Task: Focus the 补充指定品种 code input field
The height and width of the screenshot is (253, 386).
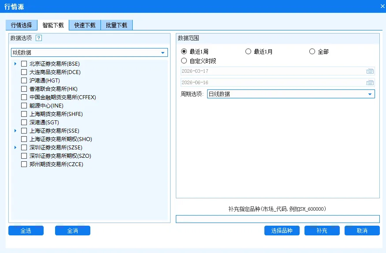Action: point(278,219)
